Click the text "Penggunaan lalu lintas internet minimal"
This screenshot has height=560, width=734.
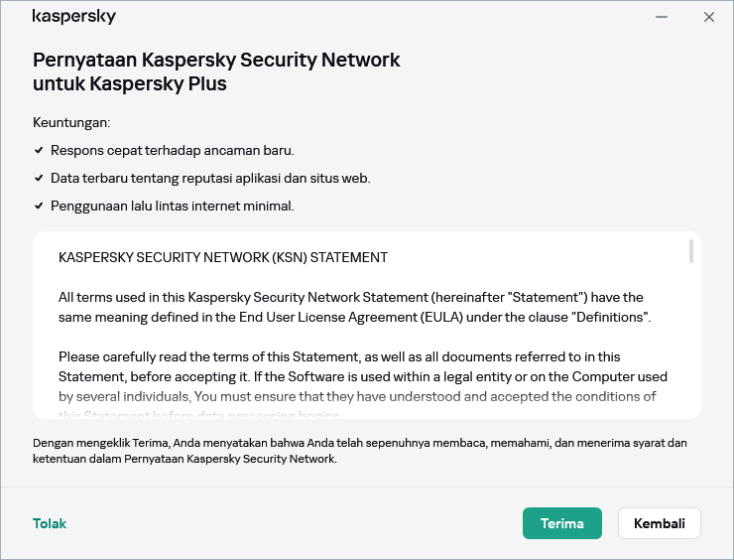click(173, 207)
